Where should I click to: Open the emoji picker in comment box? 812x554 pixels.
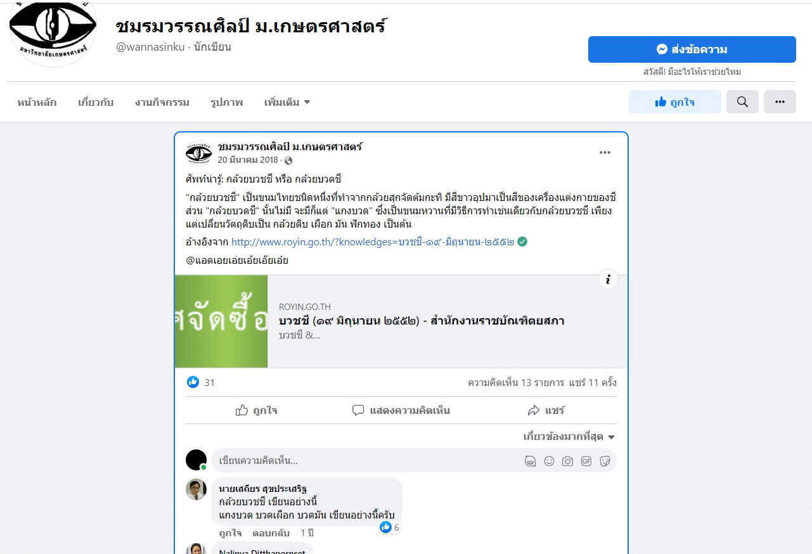[x=549, y=461]
